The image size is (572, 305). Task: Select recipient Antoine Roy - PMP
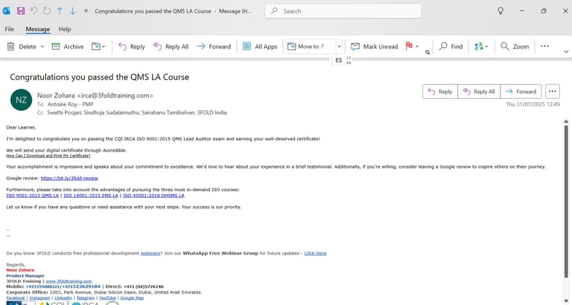[71, 104]
